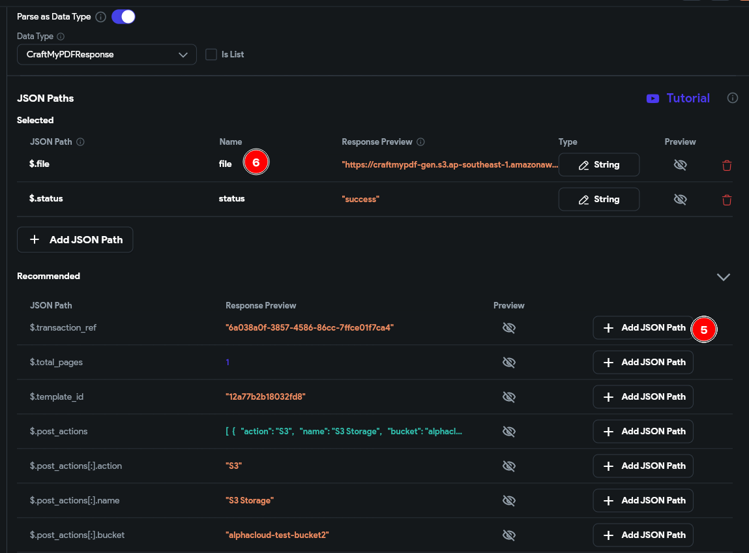Click info icon next to Data Type label

tap(61, 37)
